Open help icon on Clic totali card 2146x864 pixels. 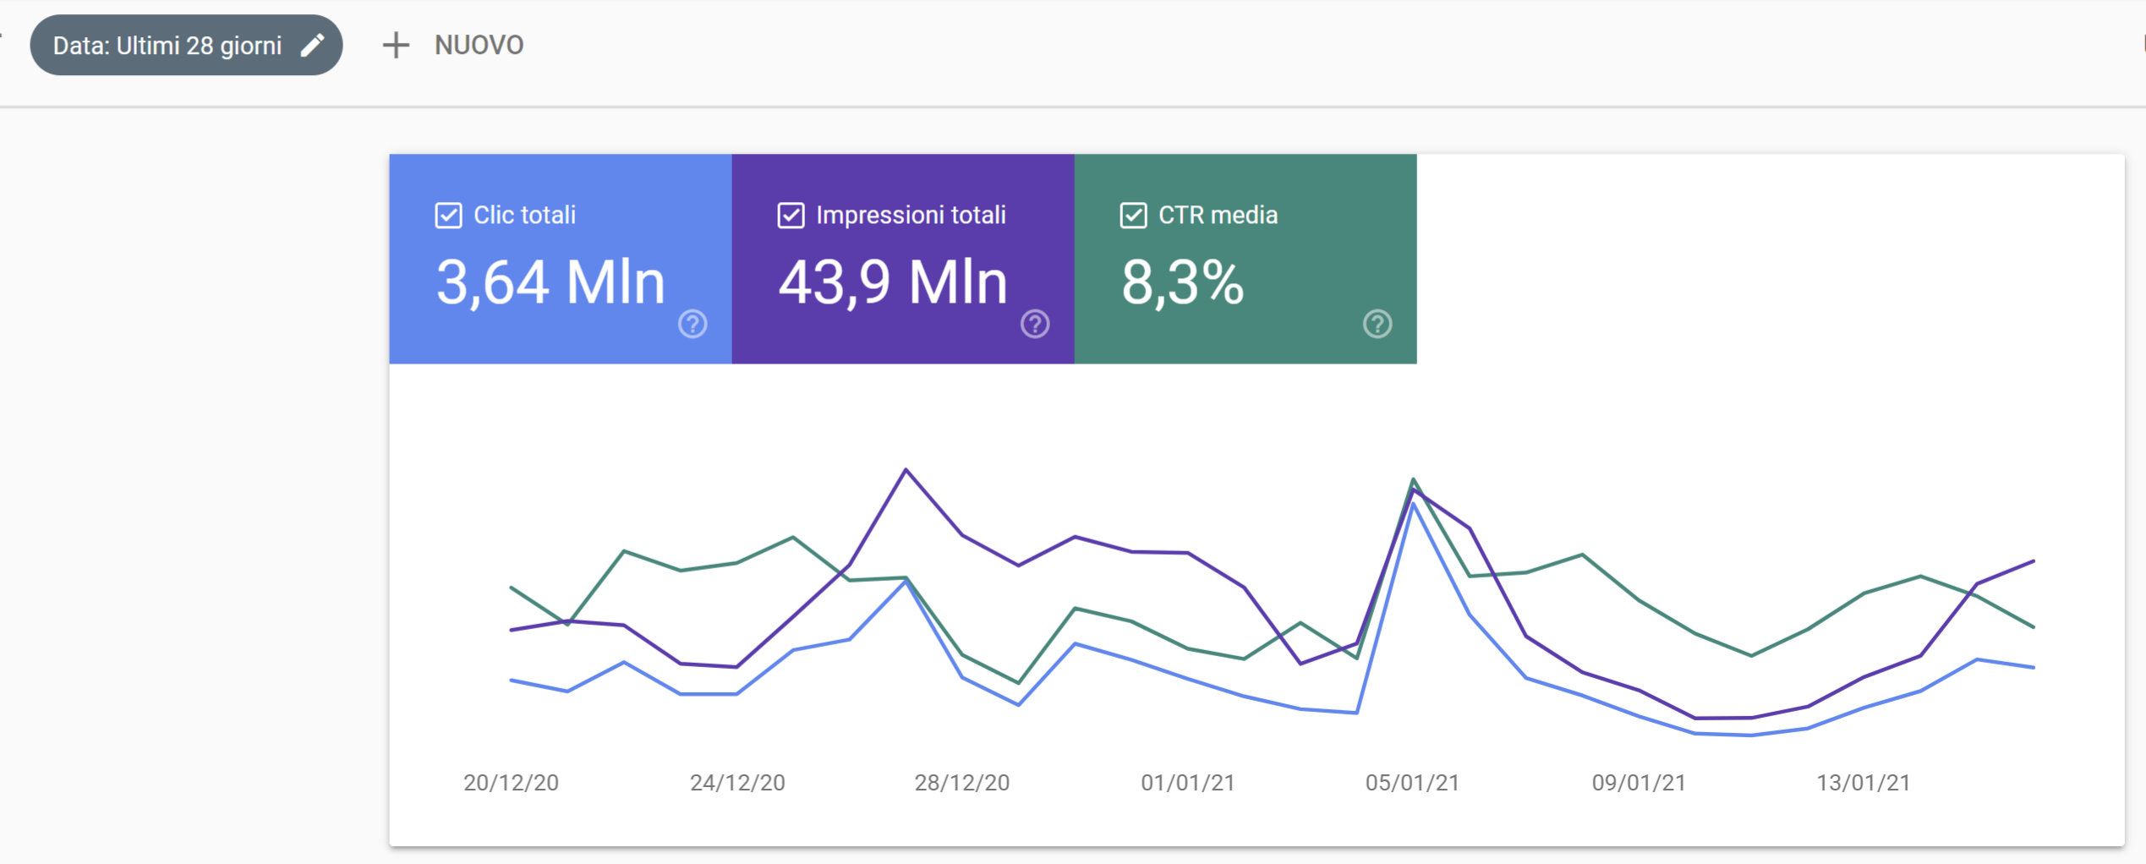[x=693, y=324]
